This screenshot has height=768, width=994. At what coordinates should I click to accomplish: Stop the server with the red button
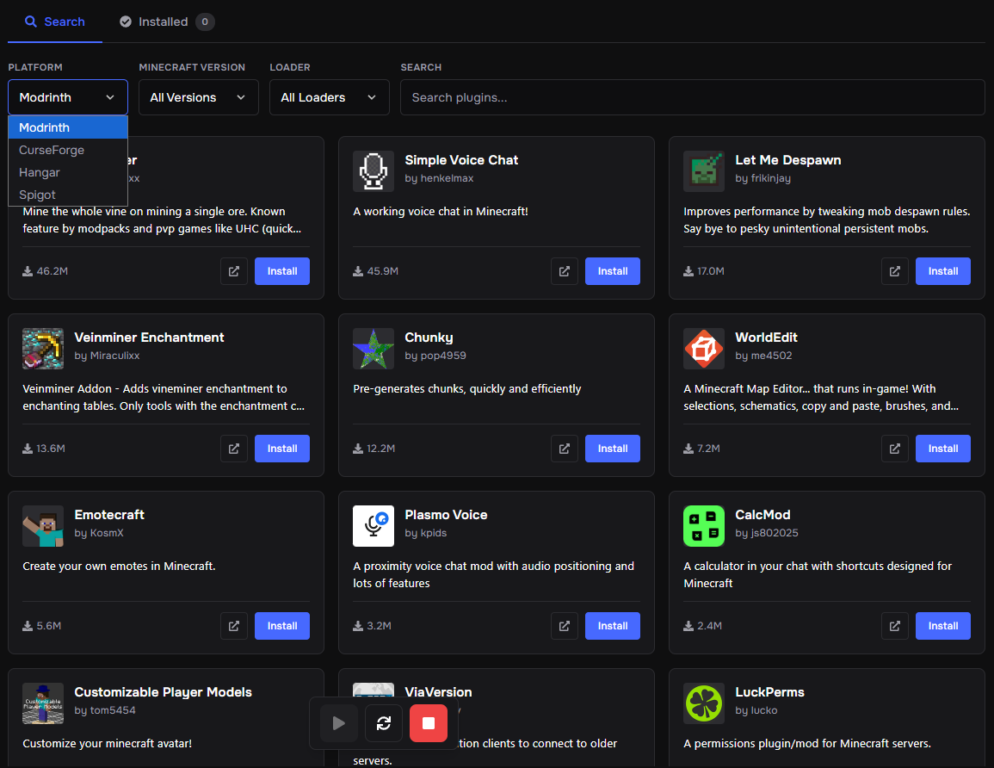click(429, 723)
